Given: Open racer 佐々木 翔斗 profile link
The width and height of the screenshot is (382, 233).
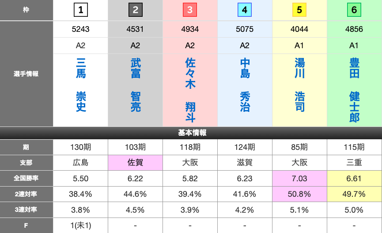Looking at the screenshot, I should (190, 90).
